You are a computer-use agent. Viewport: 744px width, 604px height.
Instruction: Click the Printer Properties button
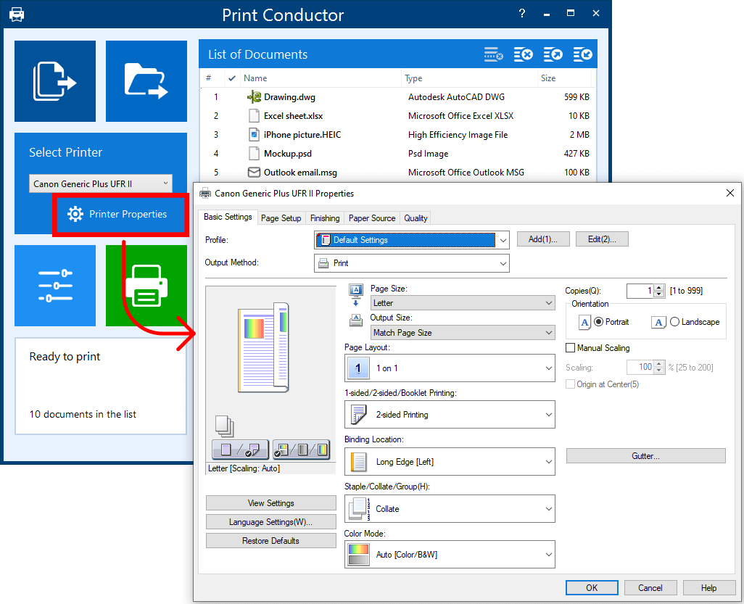120,214
